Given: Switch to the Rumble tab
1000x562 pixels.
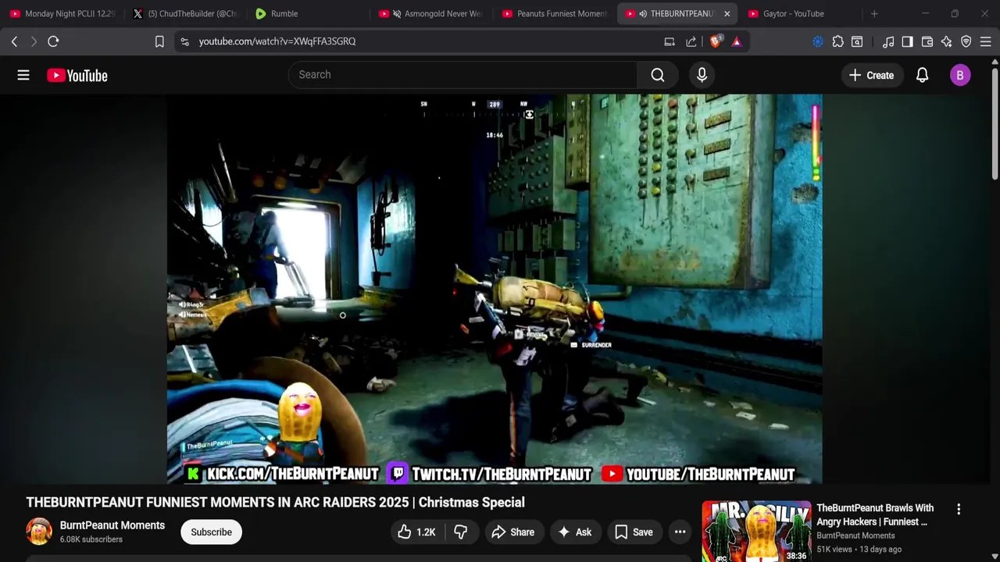Looking at the screenshot, I should (x=308, y=13).
